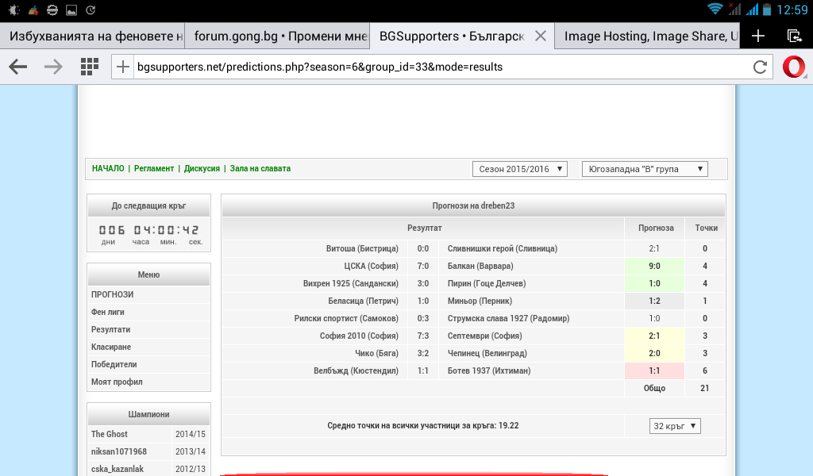
Task: Click the НАЧАЛО link
Action: (x=108, y=168)
